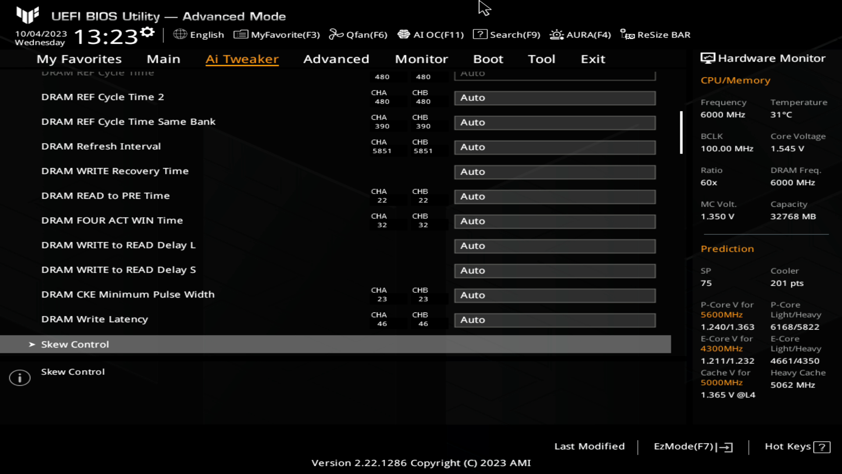Toggle ReSize BAR icon
The height and width of the screenshot is (474, 842).
(627, 34)
